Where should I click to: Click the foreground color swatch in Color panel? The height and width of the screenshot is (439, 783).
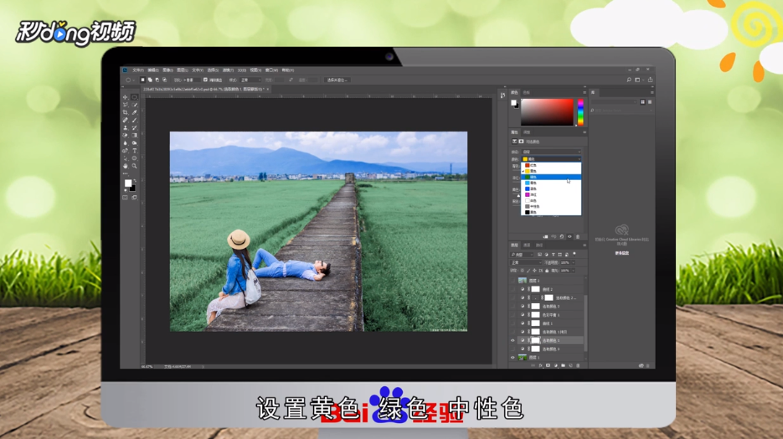point(513,102)
